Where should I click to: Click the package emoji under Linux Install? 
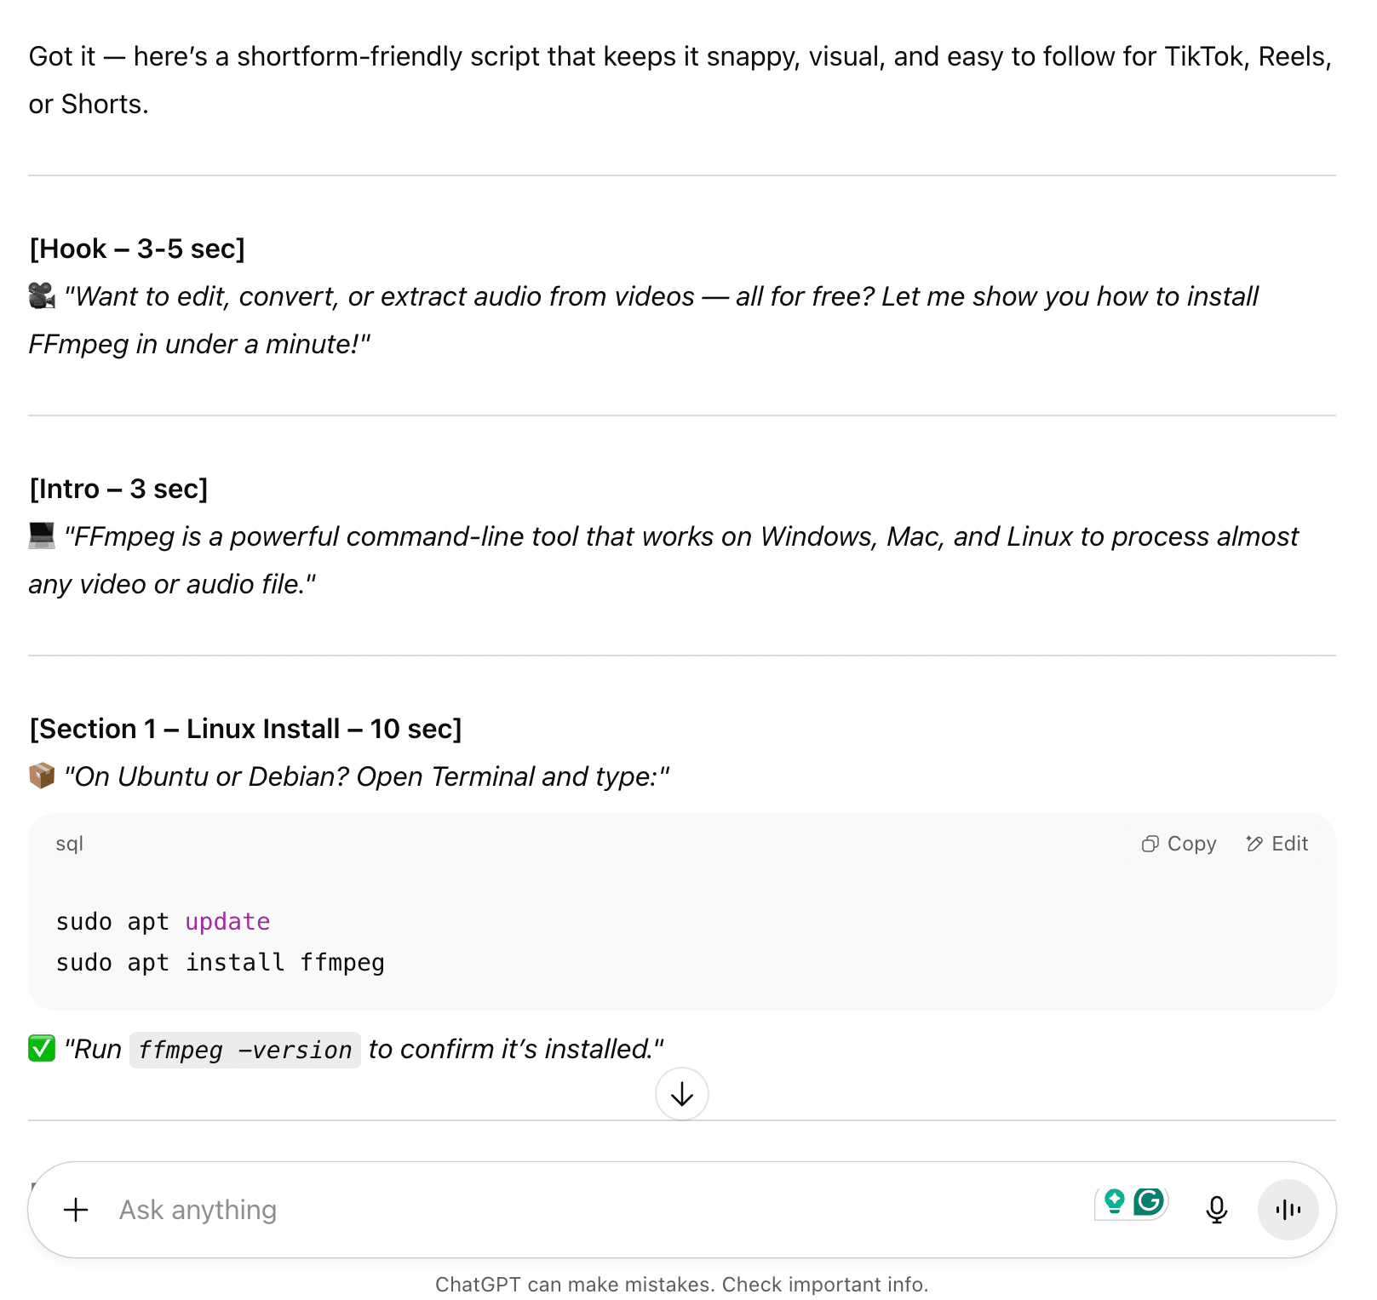[x=42, y=776]
